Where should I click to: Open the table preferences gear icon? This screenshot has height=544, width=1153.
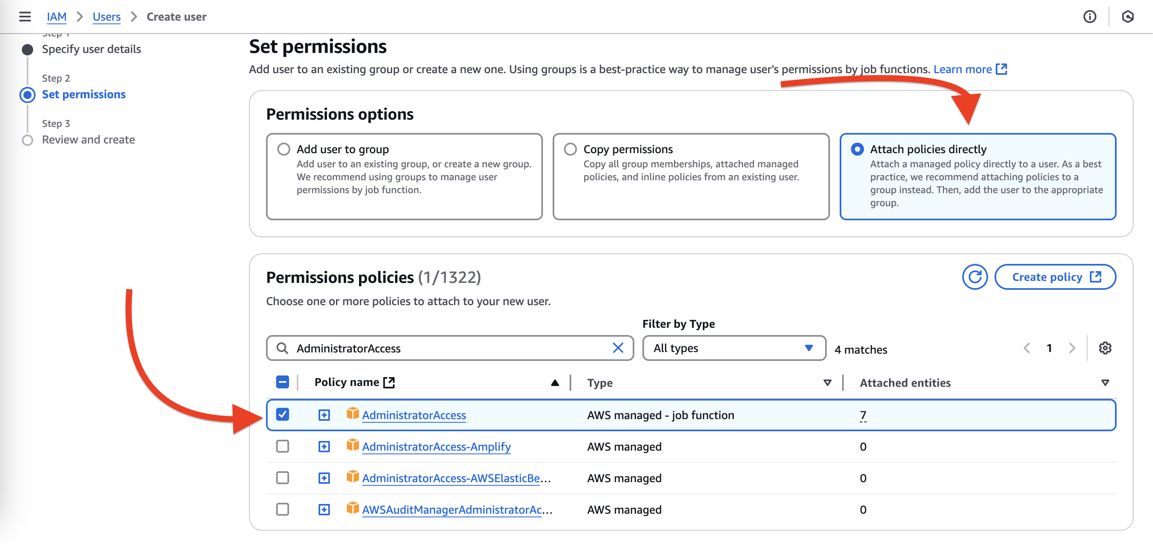coord(1106,348)
